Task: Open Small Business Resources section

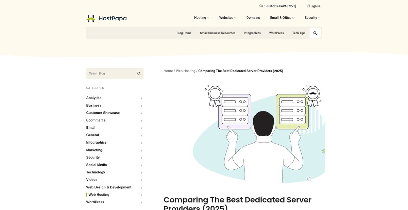Action: (218, 33)
